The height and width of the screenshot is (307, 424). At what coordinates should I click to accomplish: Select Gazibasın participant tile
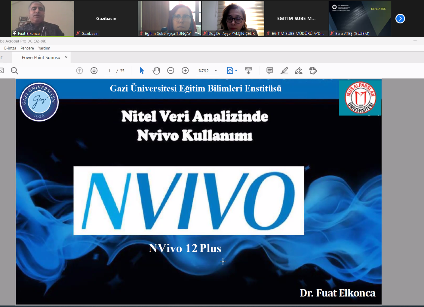[x=106, y=19]
